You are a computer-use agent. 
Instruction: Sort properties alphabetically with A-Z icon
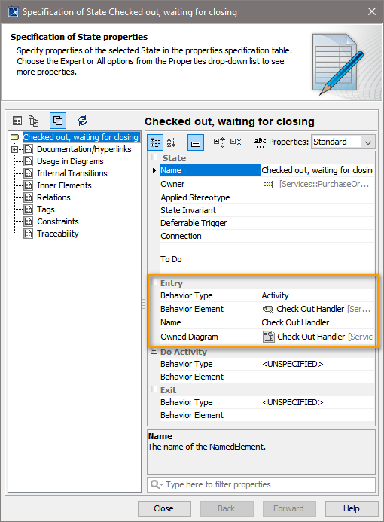[171, 142]
